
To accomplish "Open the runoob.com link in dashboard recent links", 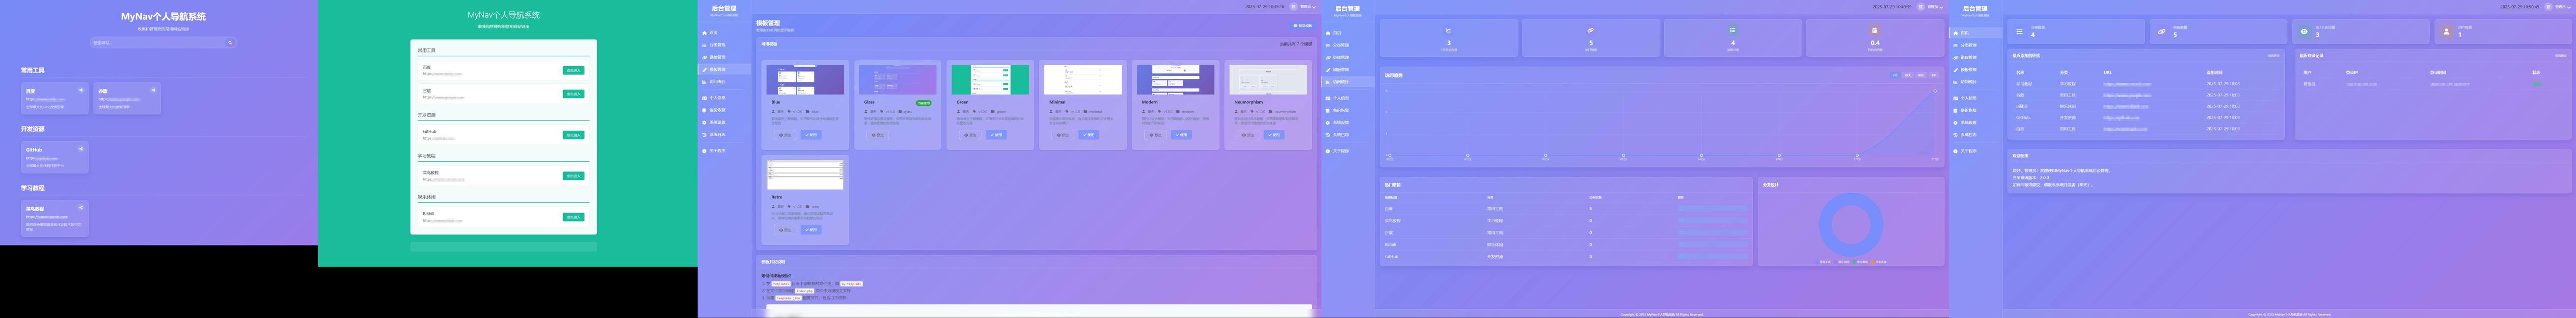I will (2127, 84).
